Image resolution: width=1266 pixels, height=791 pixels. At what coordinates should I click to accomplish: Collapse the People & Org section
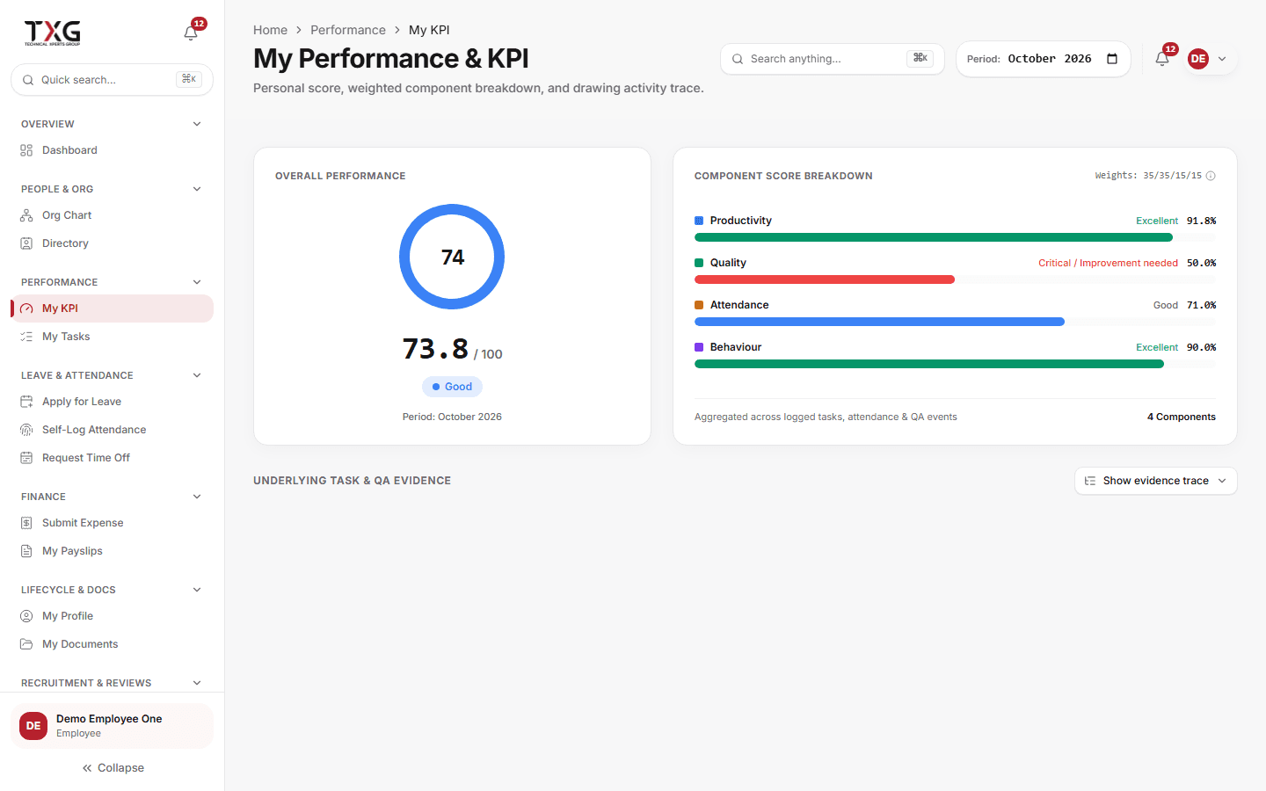coord(197,189)
